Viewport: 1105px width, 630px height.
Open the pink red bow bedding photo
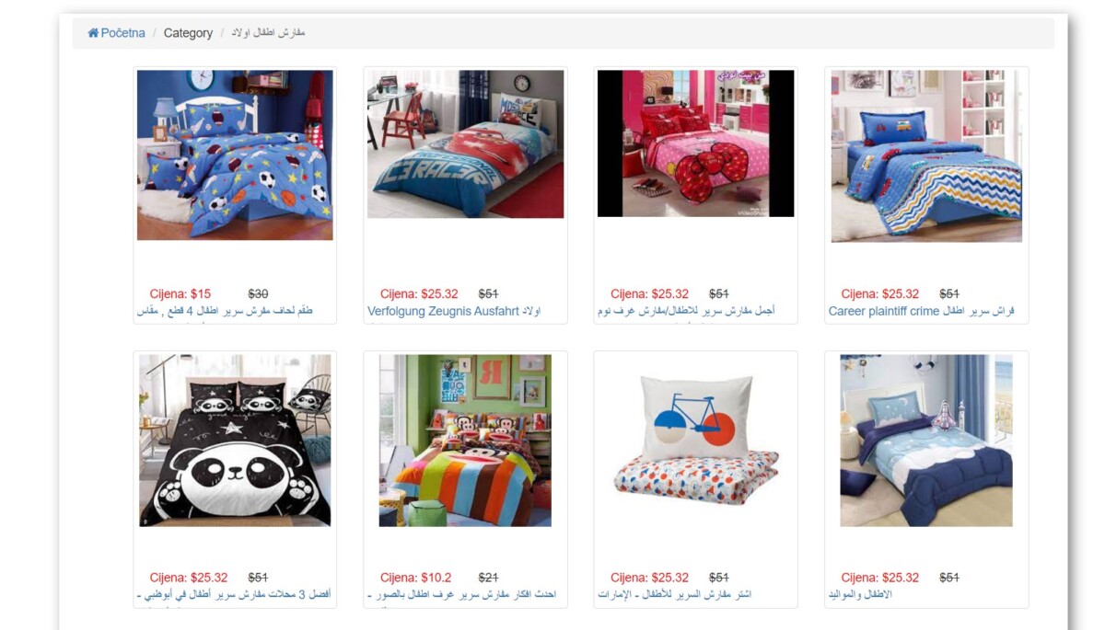(x=695, y=143)
